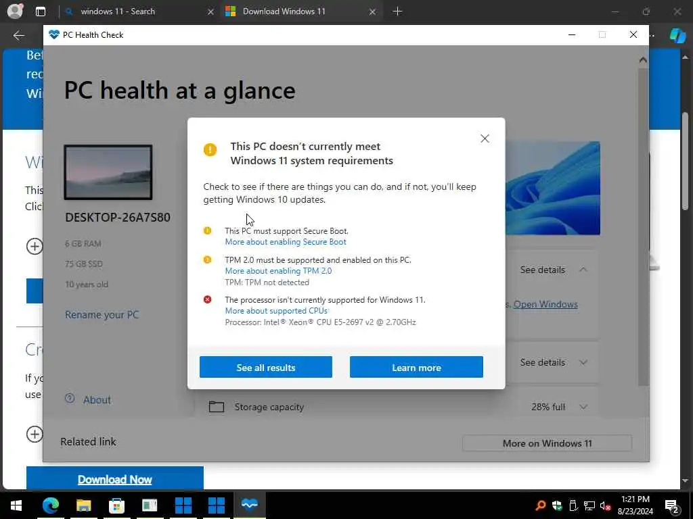Open the clock showing 1:21 PM

[635, 505]
